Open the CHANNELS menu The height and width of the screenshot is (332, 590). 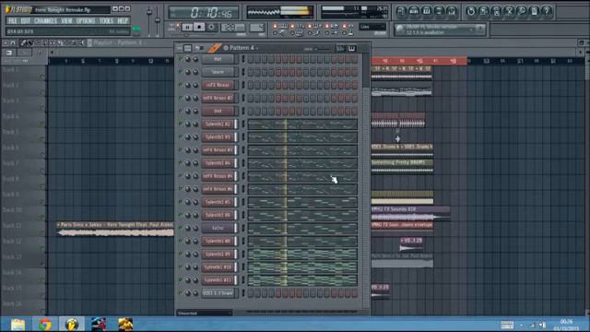(45, 20)
